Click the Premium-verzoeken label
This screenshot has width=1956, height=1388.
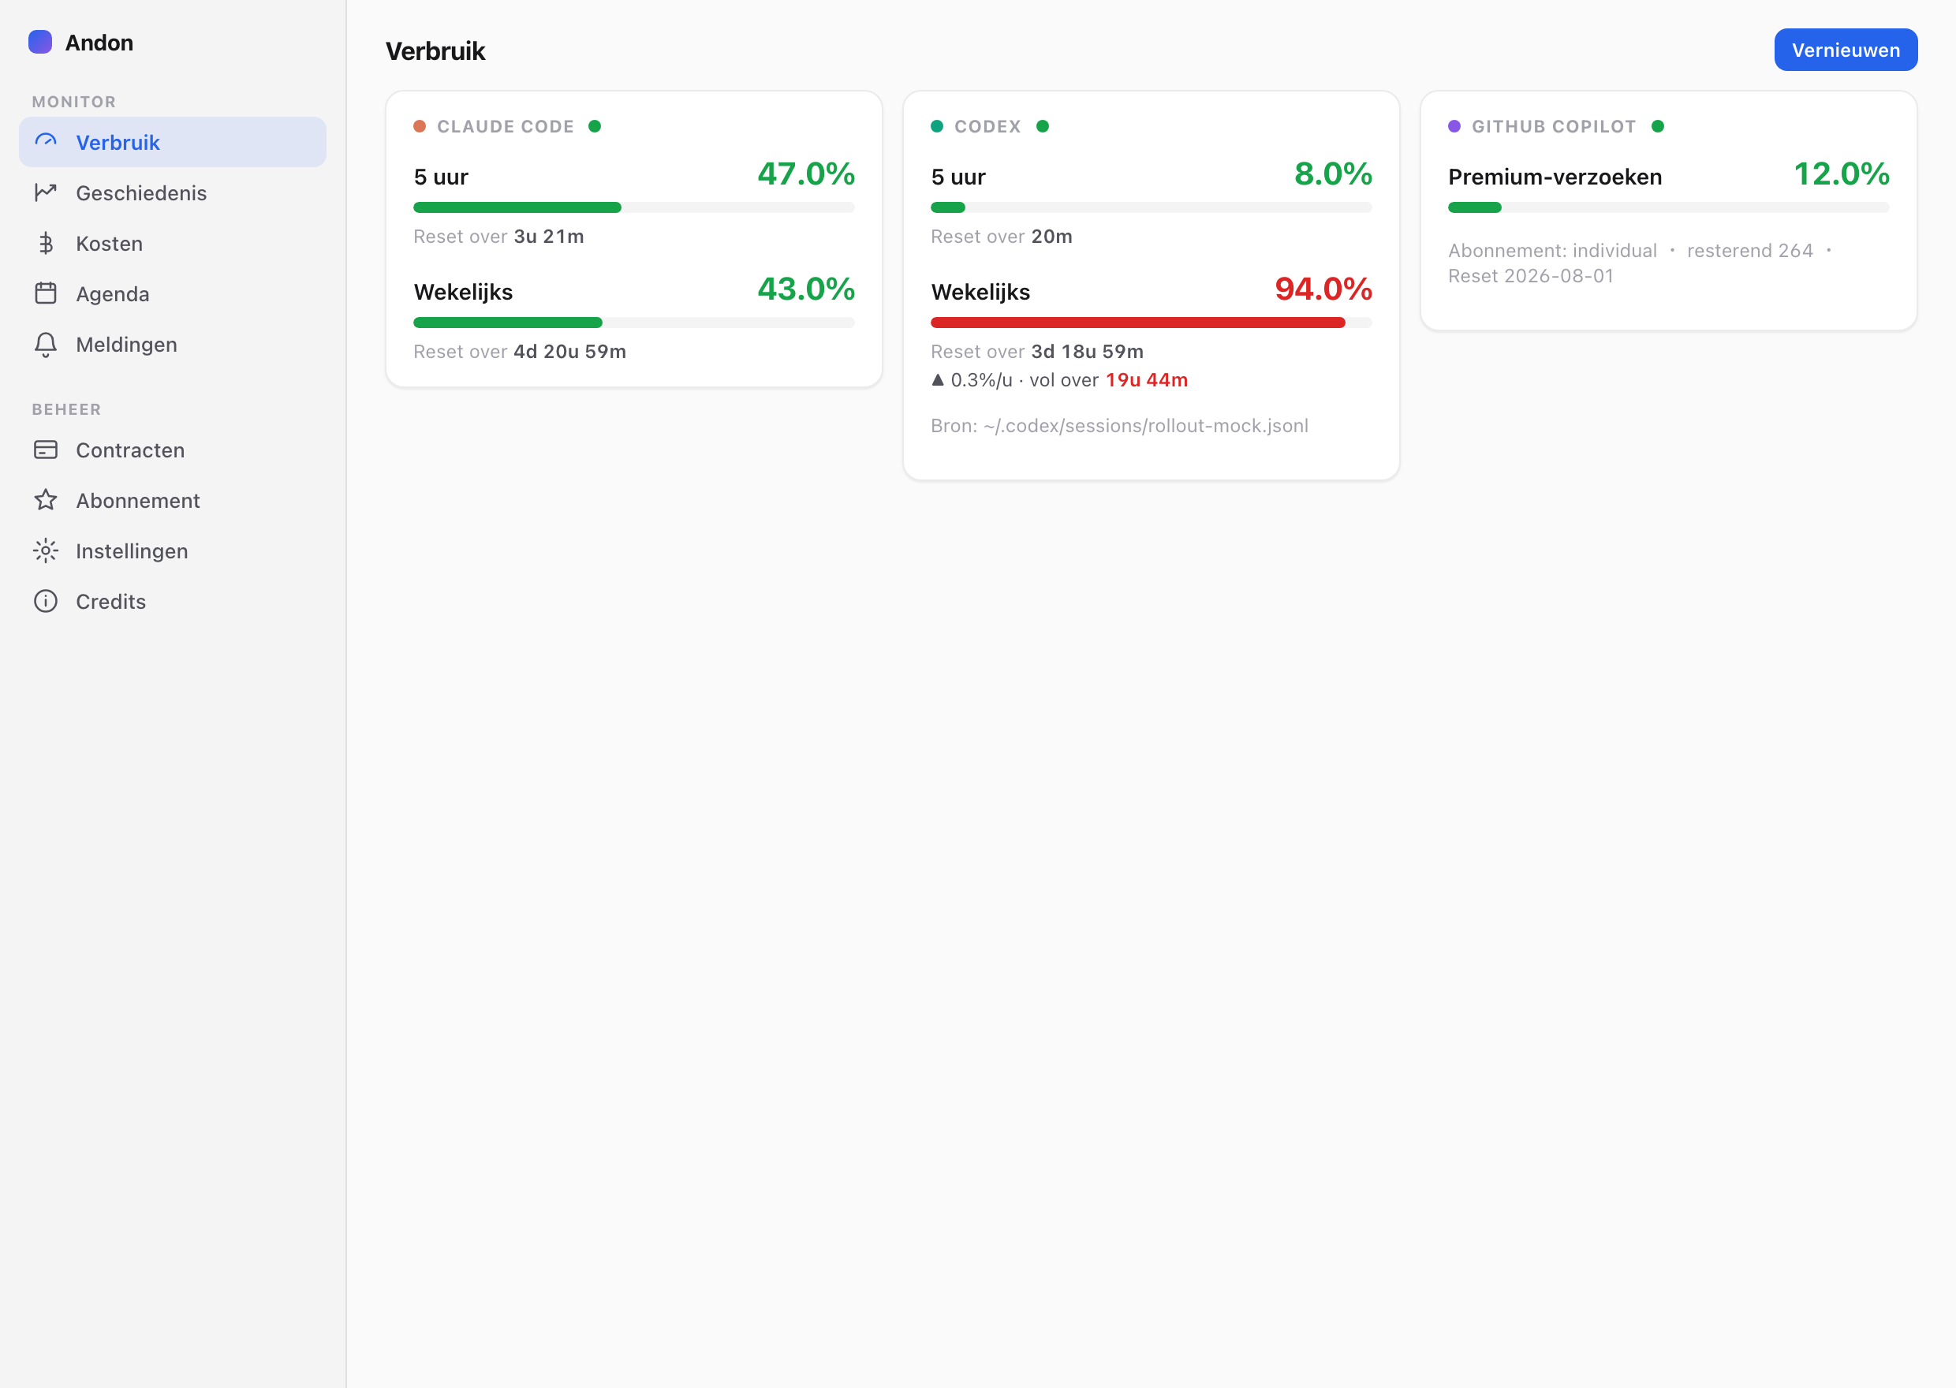(x=1555, y=177)
